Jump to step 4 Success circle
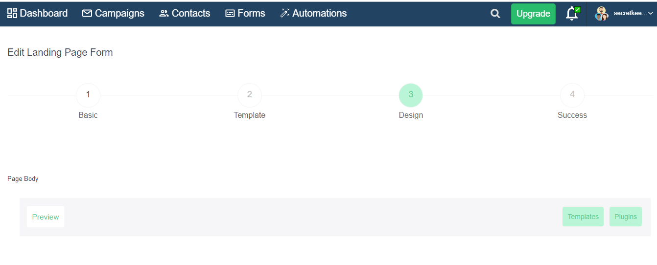This screenshot has width=657, height=265. [x=572, y=95]
